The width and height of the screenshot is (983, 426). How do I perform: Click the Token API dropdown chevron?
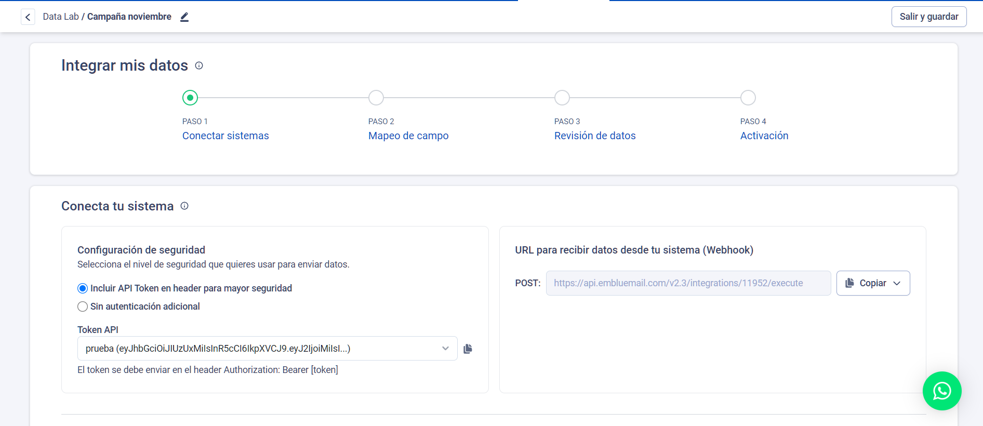445,349
